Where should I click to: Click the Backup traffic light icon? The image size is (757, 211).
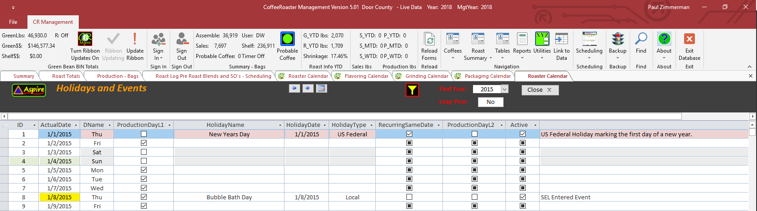[618, 39]
